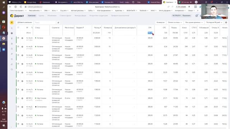Open the thumbs-up sidebar icon
This screenshot has height=129, width=230.
coord(12,64)
